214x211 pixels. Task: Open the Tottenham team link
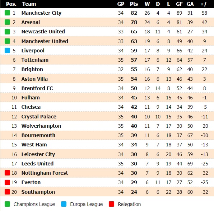[35, 60]
